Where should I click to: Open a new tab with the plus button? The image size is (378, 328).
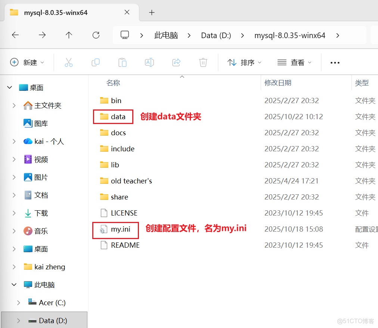tap(152, 12)
